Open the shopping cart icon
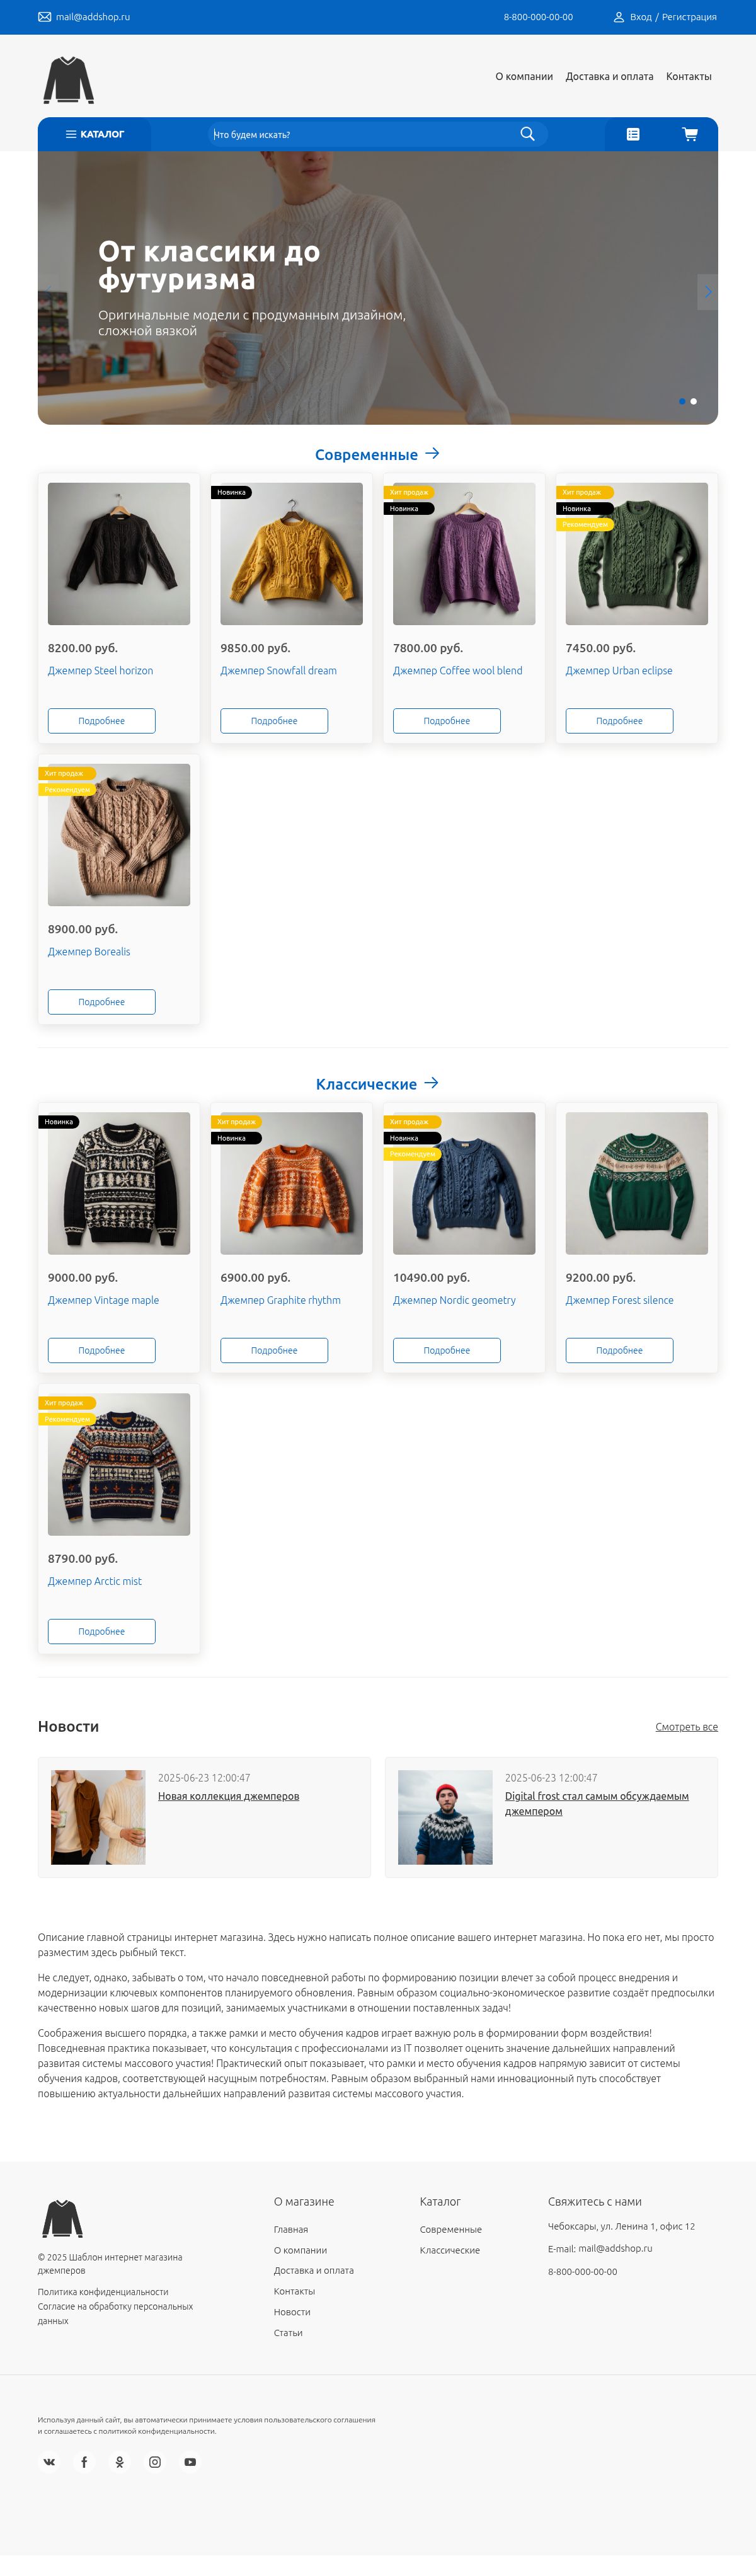The image size is (756, 2556). click(x=689, y=134)
